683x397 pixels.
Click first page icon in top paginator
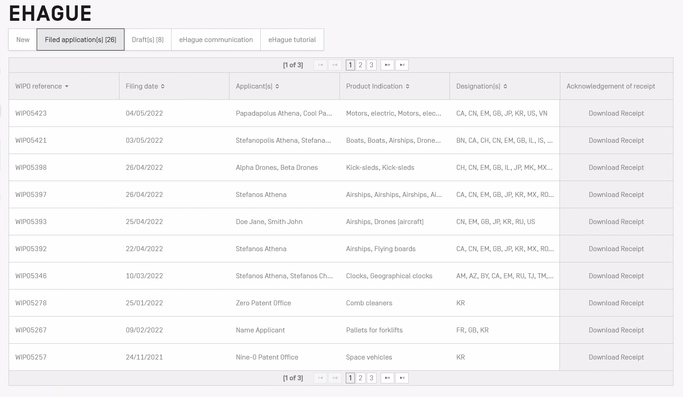coord(320,65)
